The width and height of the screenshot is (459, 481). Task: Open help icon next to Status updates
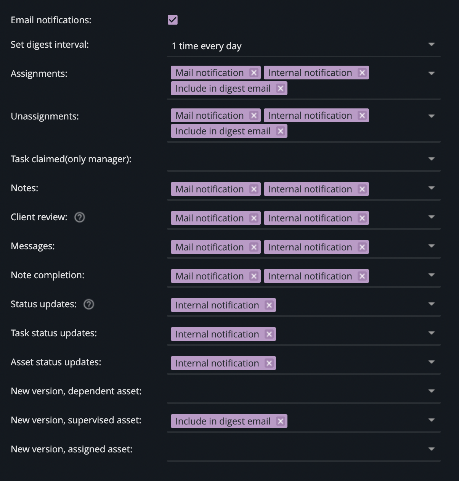[89, 304]
